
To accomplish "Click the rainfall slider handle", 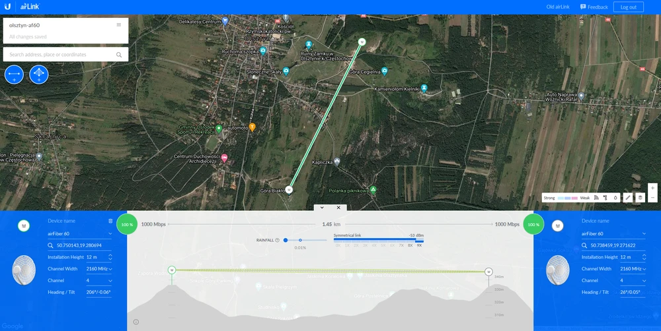I will 286,240.
